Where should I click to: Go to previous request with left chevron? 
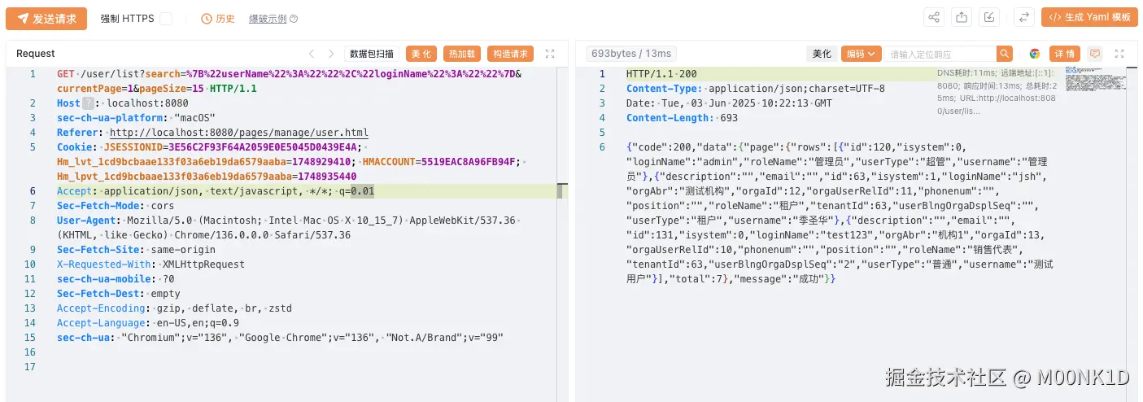(x=312, y=54)
